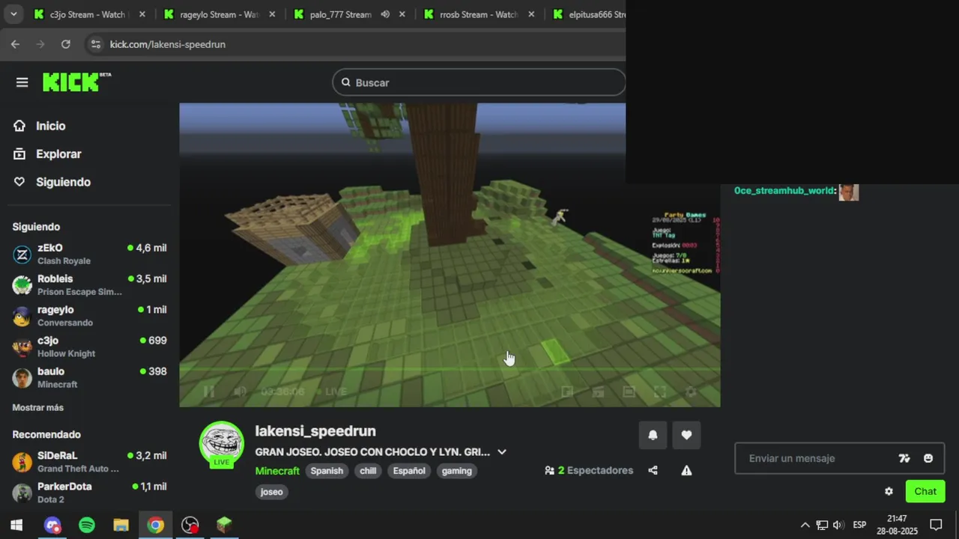Report stream with the warning icon
The height and width of the screenshot is (539, 959).
[x=686, y=470]
